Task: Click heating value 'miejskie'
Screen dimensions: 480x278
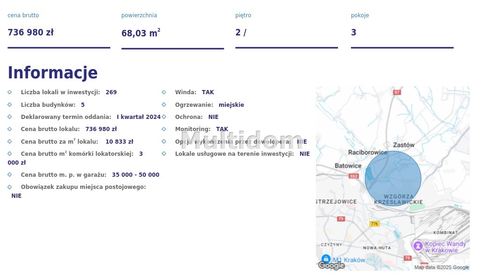Action: (231, 105)
